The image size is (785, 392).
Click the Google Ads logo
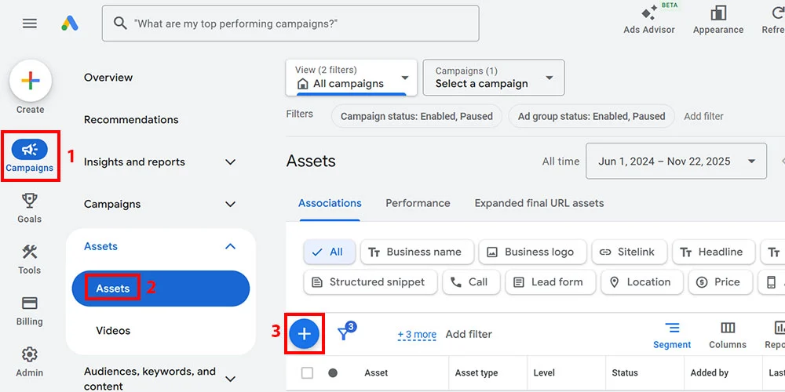[70, 24]
